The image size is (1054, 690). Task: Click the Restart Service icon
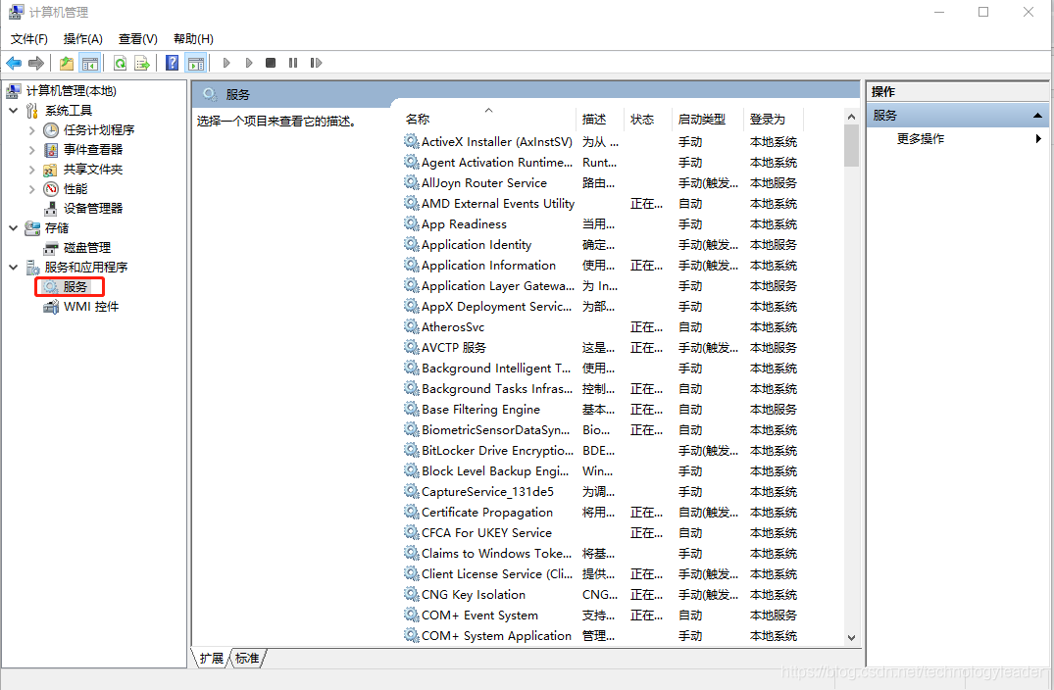pyautogui.click(x=316, y=63)
